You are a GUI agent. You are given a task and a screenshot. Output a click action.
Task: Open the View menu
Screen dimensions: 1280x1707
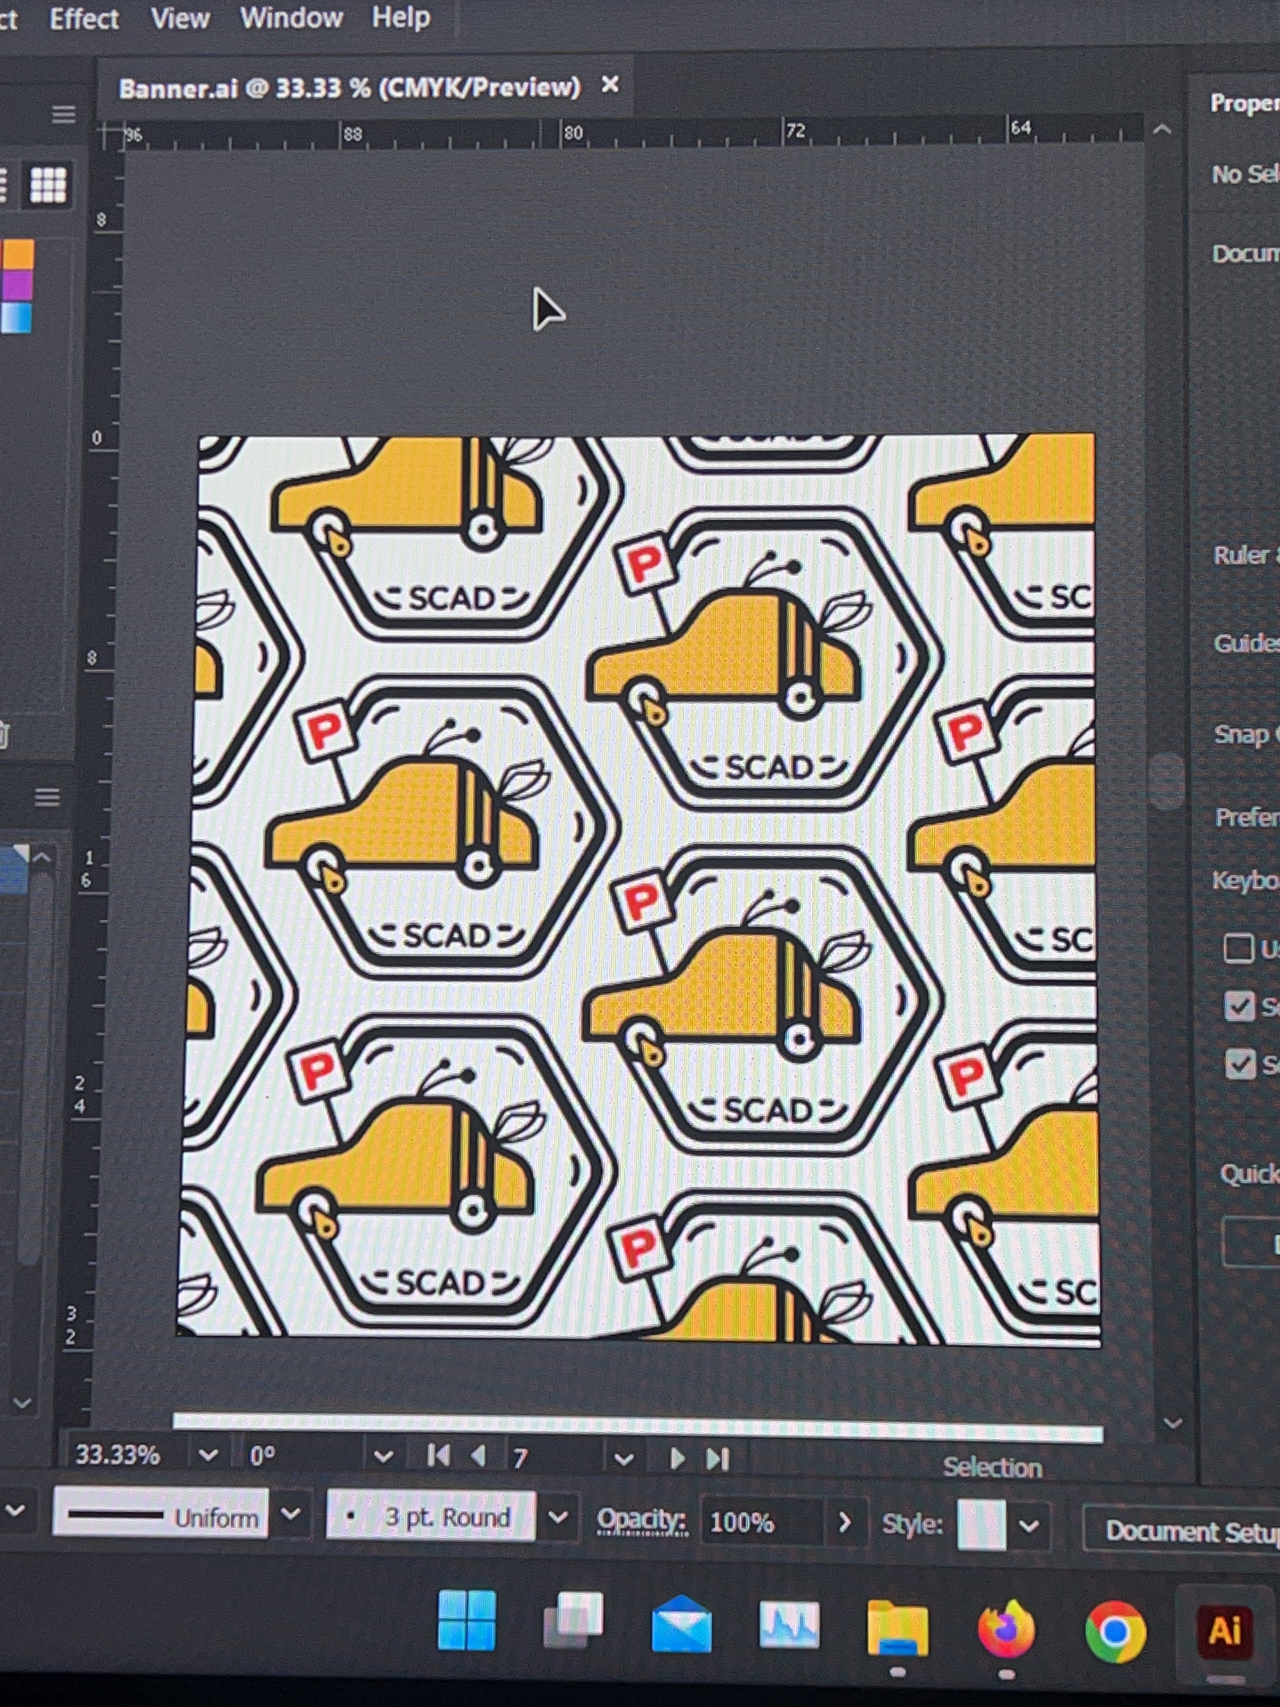(180, 18)
